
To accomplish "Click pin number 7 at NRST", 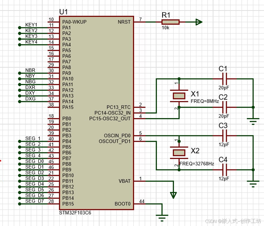I will point(140,19).
